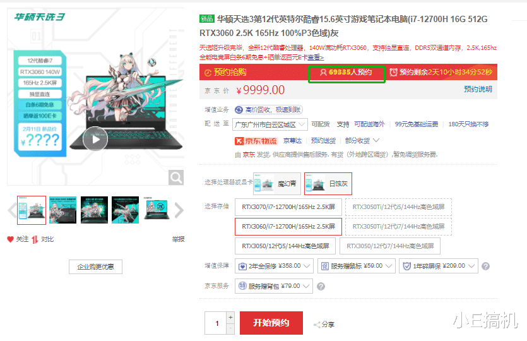Click the ¥9999.00 price

261,90
